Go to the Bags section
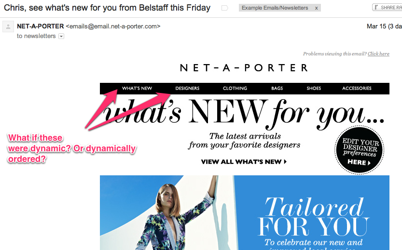The image size is (402, 250). tap(277, 89)
